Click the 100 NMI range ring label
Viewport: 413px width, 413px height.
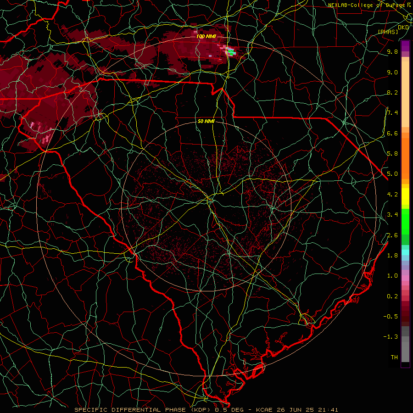(x=206, y=36)
